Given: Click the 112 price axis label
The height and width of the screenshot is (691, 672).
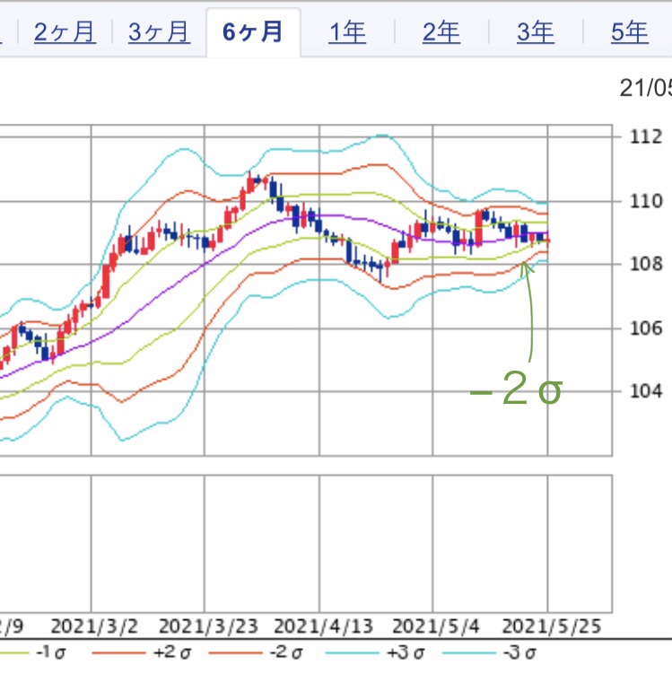Looking at the screenshot, I should coord(646,137).
